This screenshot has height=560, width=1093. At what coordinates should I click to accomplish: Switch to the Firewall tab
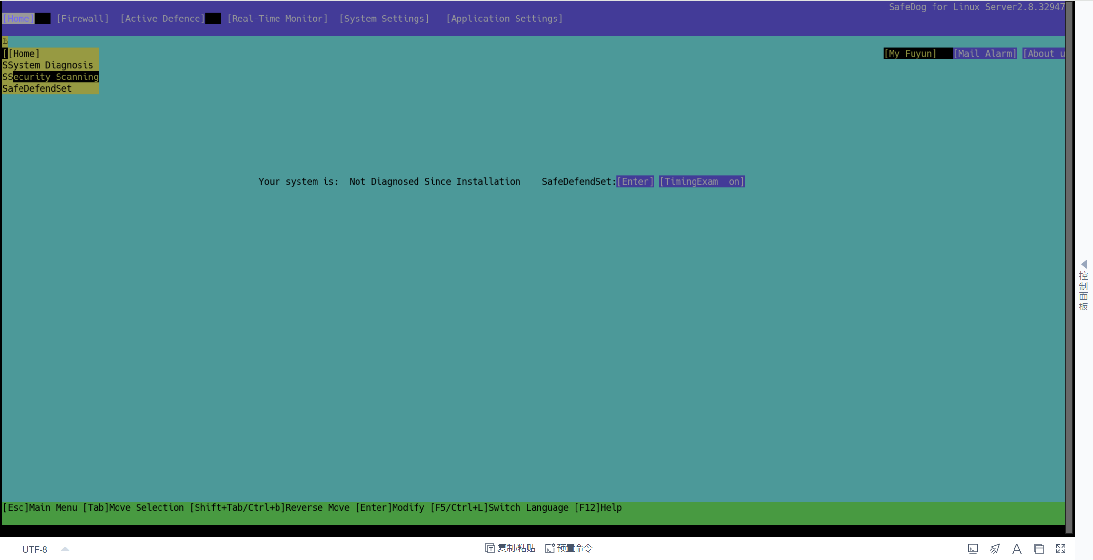(x=82, y=19)
